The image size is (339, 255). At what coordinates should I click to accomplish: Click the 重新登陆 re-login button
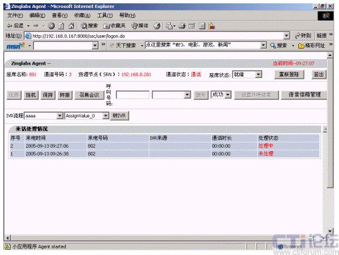[x=289, y=75]
